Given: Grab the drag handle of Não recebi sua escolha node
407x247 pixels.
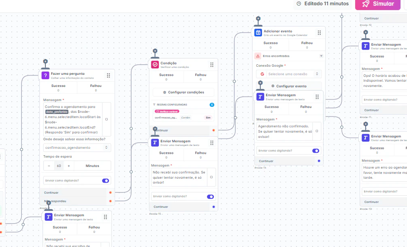Looking at the screenshot, I should pyautogui.click(x=105, y=217).
